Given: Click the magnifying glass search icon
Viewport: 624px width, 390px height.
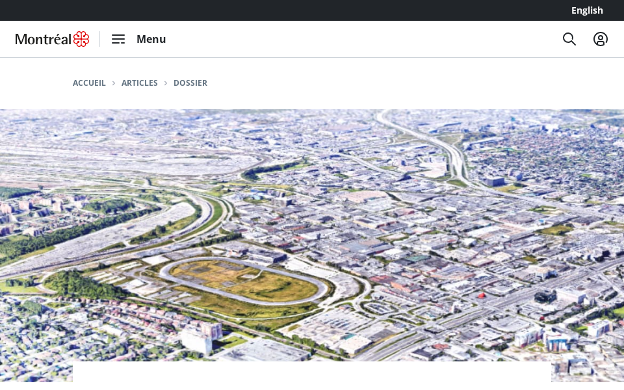Looking at the screenshot, I should click(x=569, y=39).
